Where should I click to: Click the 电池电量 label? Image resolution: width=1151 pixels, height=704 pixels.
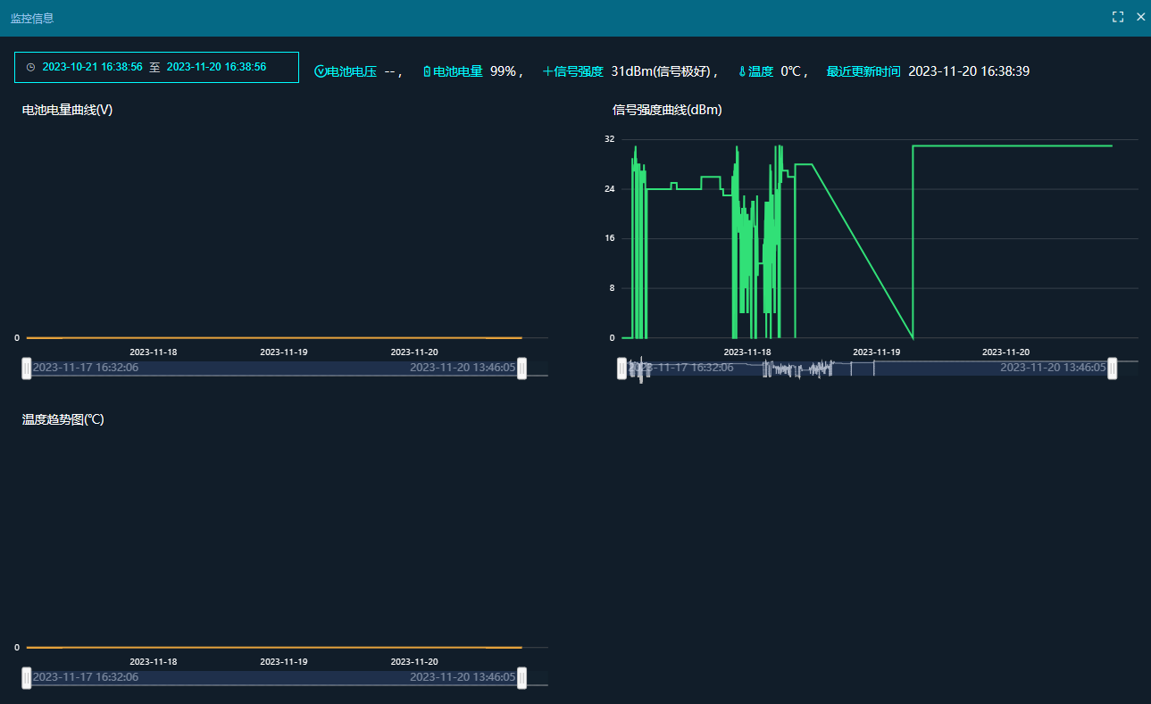457,71
